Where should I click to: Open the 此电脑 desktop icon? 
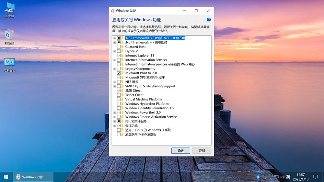(9, 10)
